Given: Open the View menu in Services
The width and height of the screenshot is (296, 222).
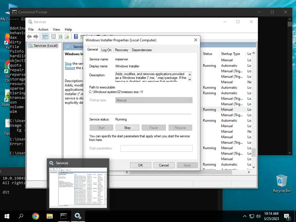Looking at the screenshot, I should 56,29.
